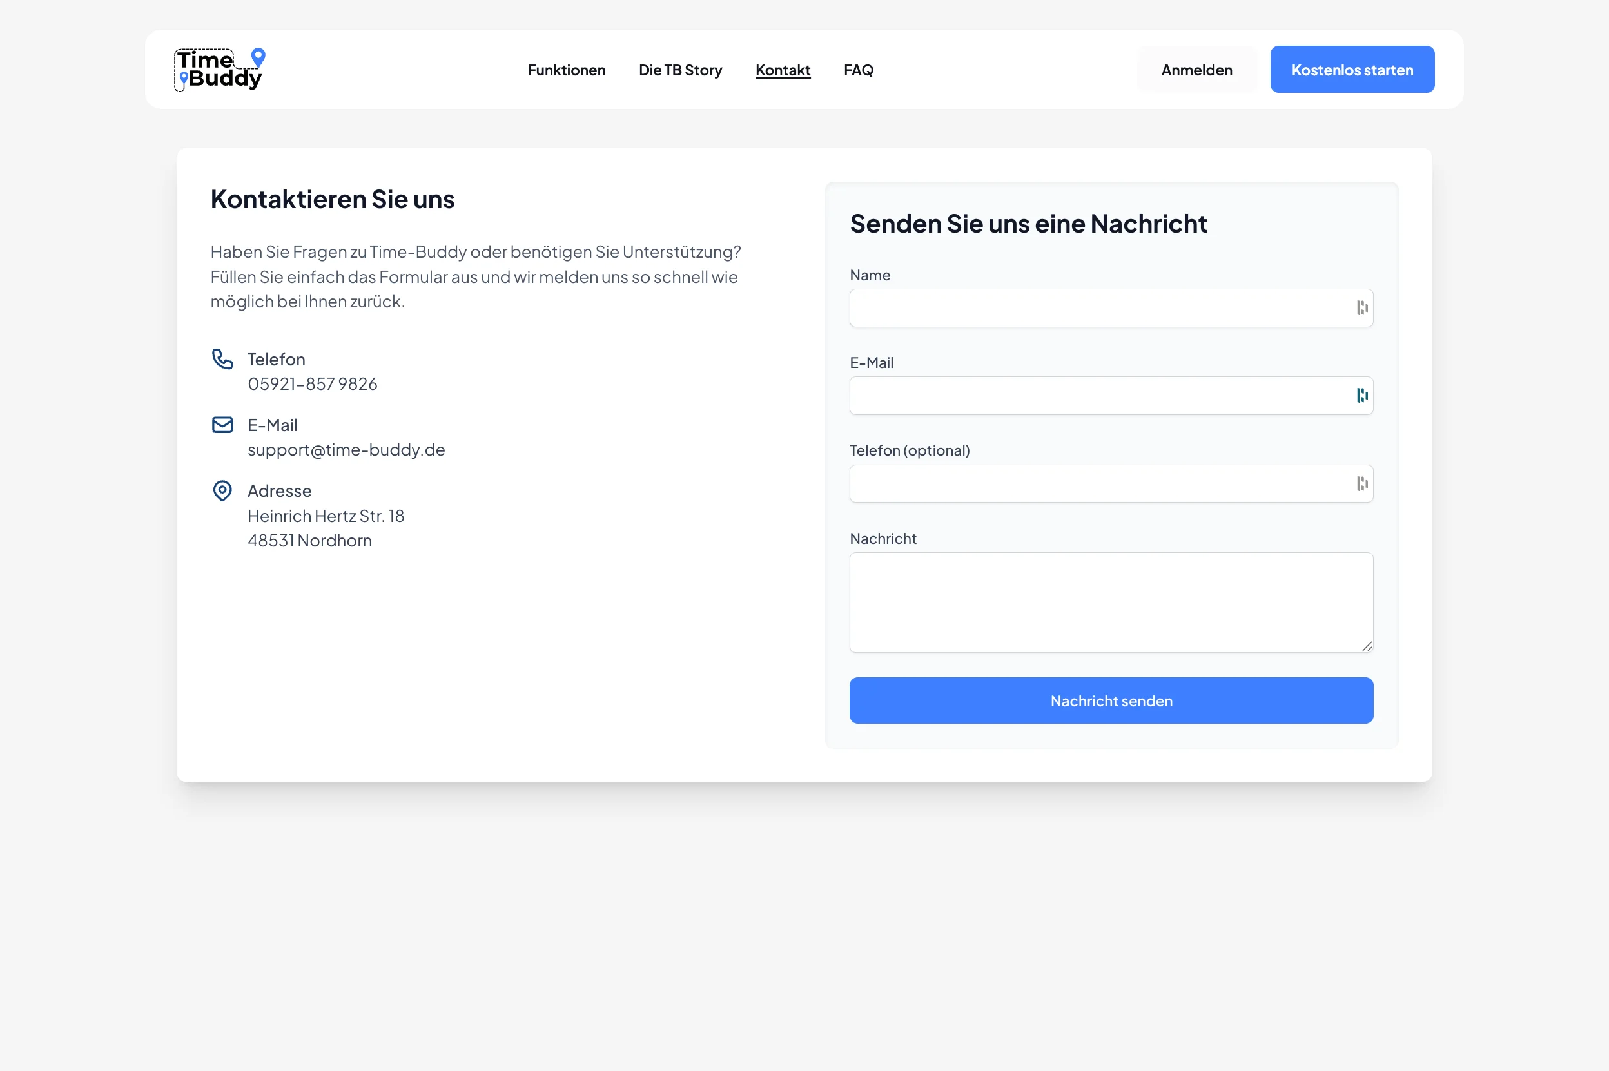Click the Nachricht textarea resize handle
Screen dimensions: 1609x1071
coord(1367,646)
